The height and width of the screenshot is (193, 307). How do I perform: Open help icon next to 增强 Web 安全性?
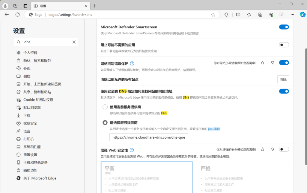pos(132,150)
